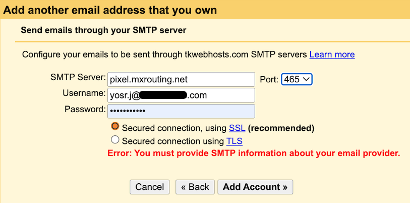Click the "(recommended)" text beside SSL

281,127
